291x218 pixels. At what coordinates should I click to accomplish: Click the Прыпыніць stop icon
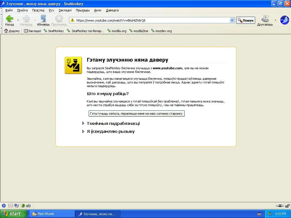click(59, 18)
